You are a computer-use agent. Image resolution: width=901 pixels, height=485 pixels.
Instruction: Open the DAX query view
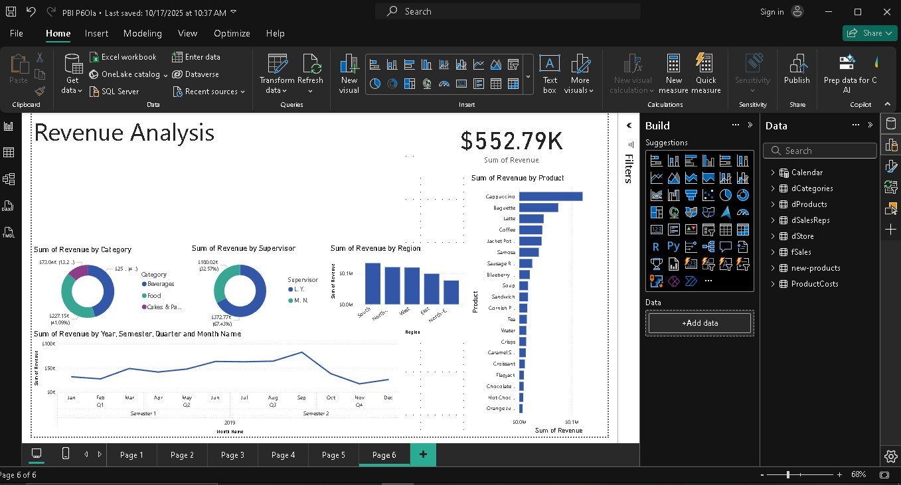coord(9,206)
